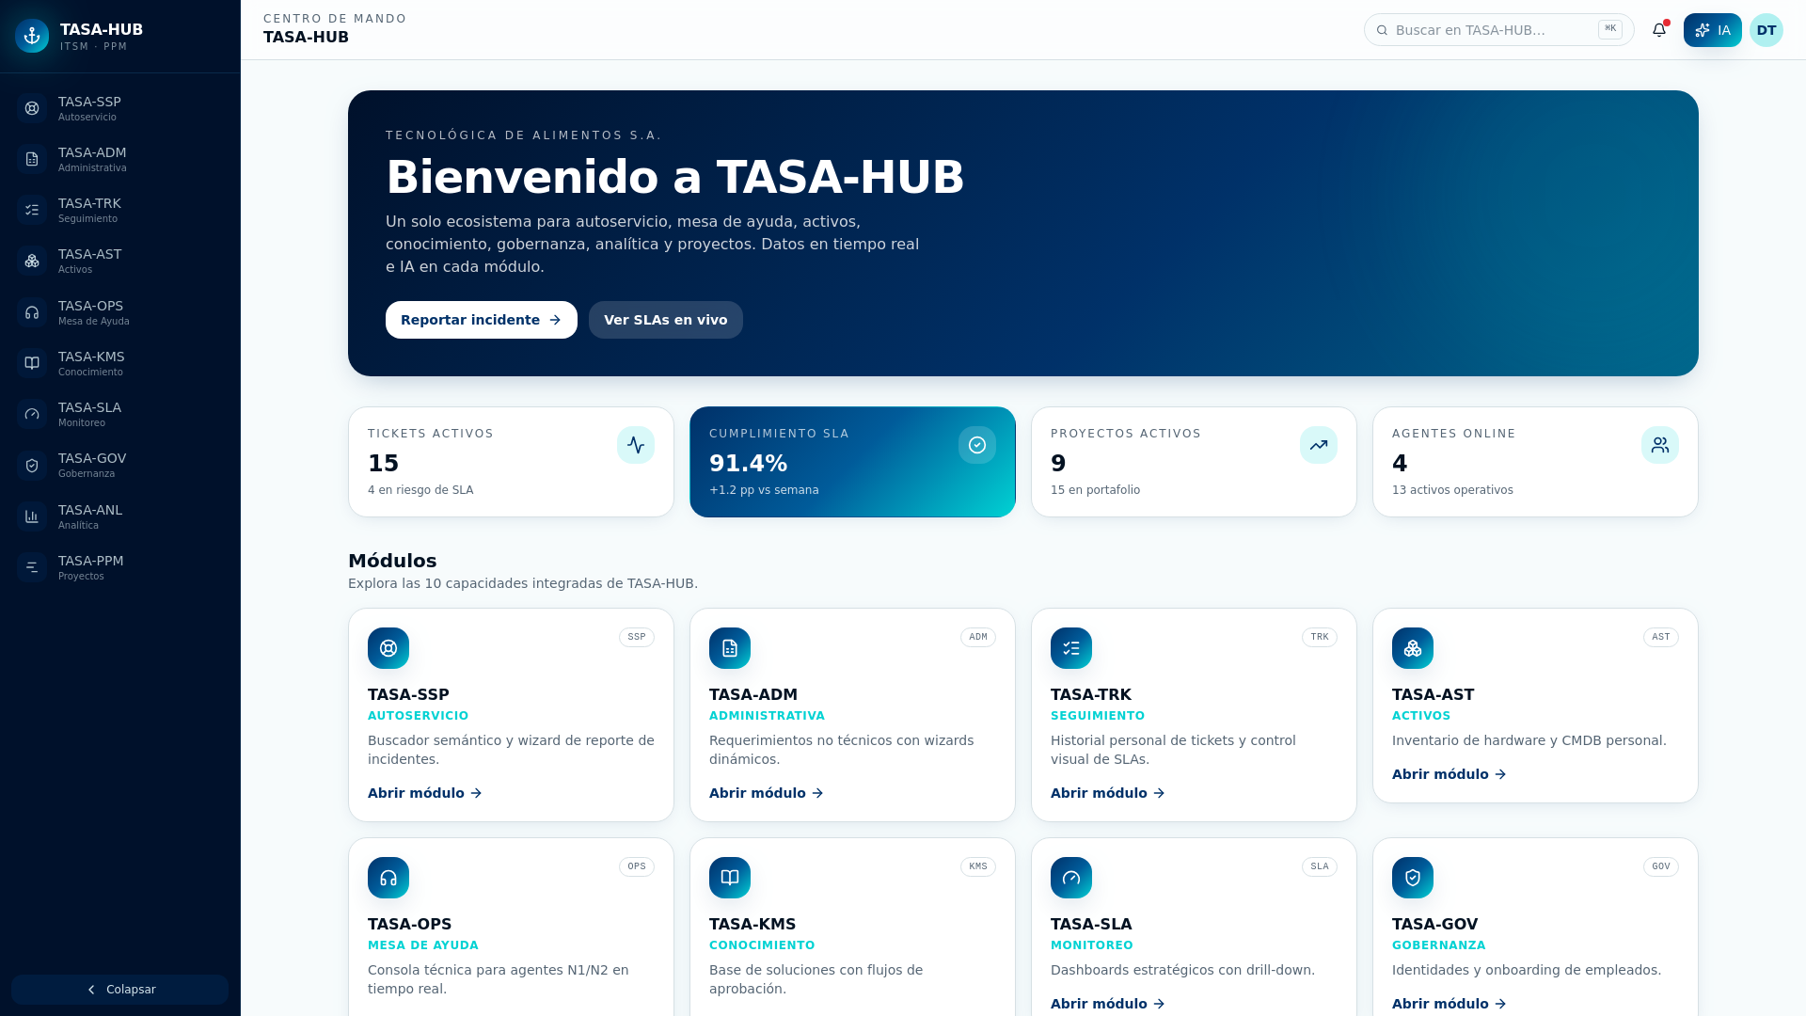Click the boxes icon on the TASA-AST module card

click(x=1413, y=648)
